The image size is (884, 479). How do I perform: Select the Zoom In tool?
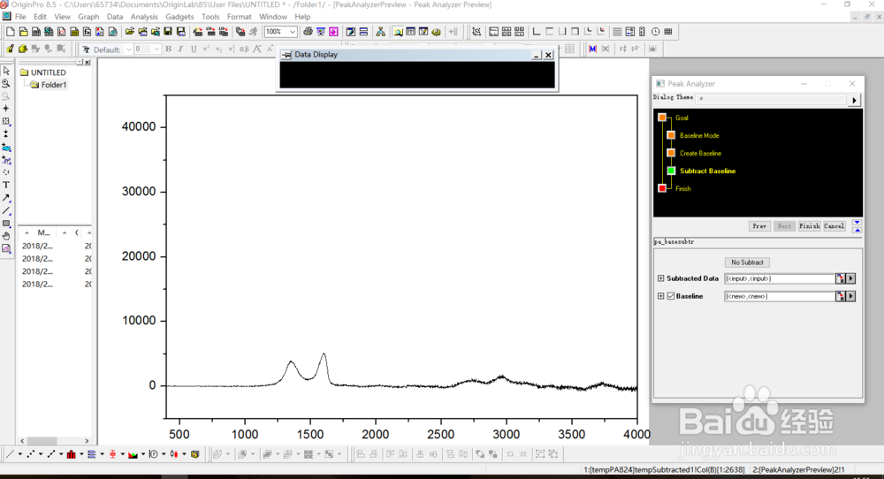pyautogui.click(x=6, y=83)
